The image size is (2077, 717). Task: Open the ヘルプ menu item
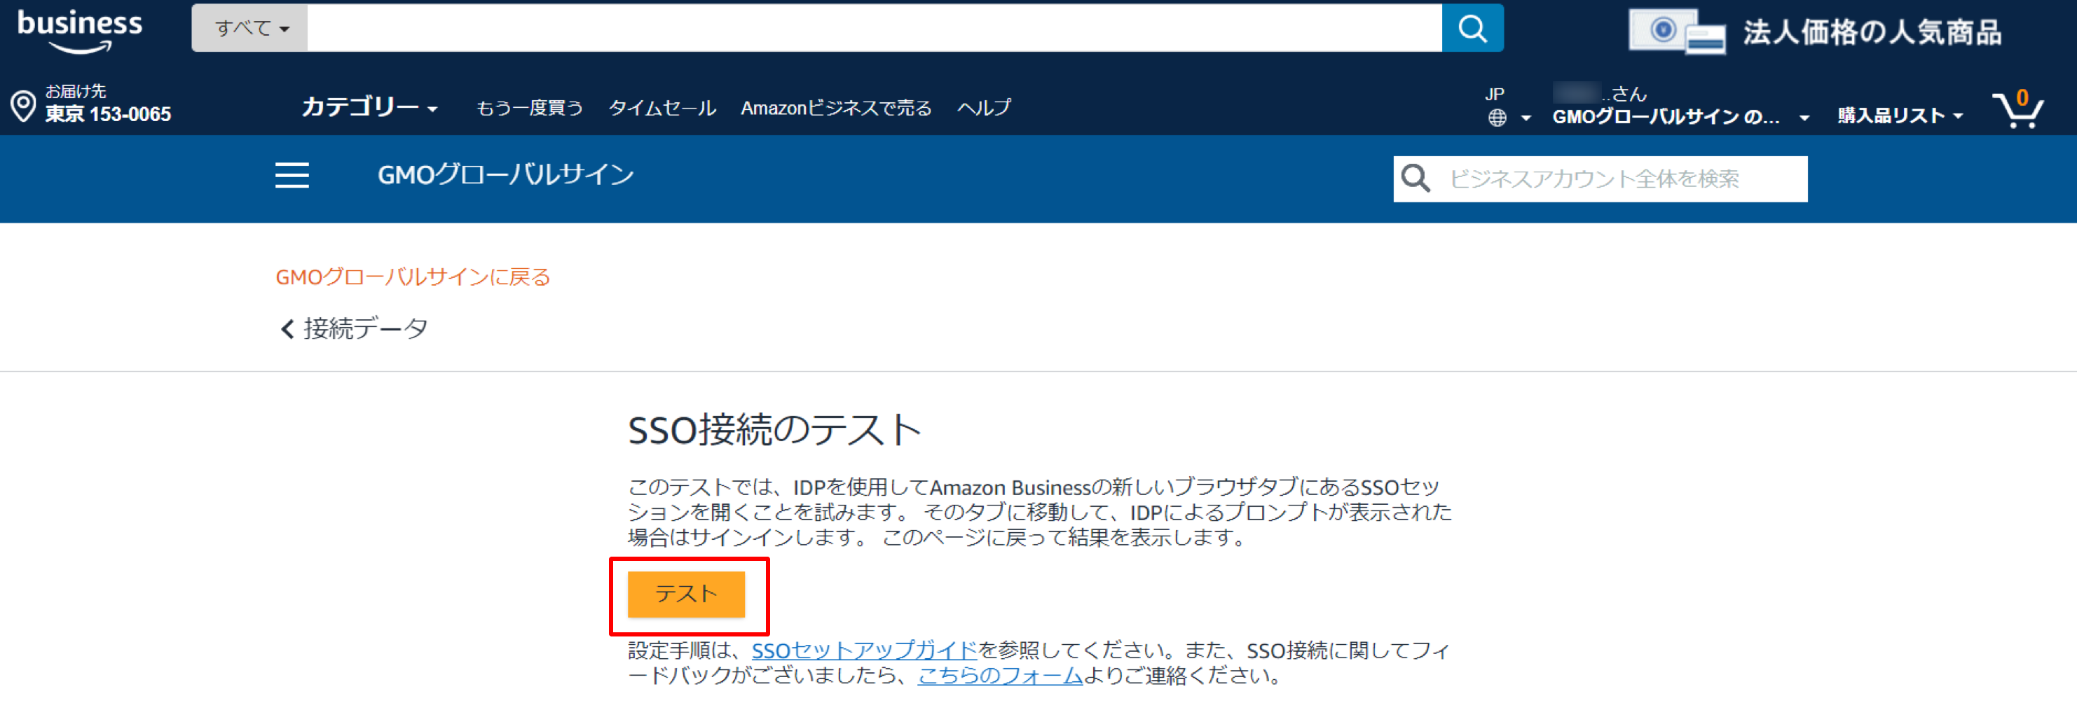pos(984,108)
